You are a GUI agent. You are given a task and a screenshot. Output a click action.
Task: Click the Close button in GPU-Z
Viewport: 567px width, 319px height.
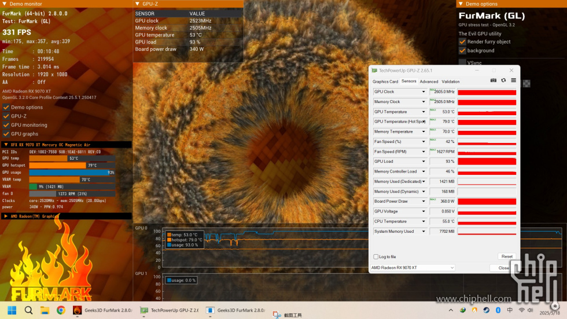coord(503,268)
